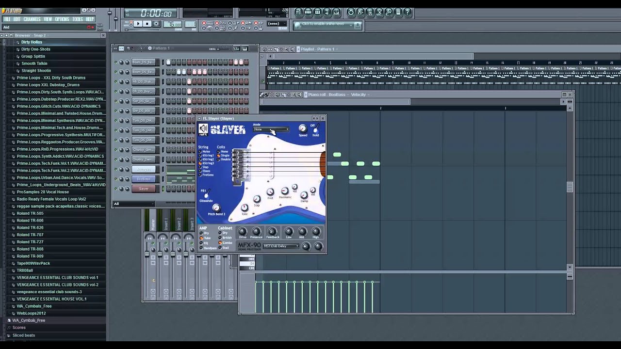Open the keyboard editor in step sequencer
The image size is (621, 349).
coord(245,48)
